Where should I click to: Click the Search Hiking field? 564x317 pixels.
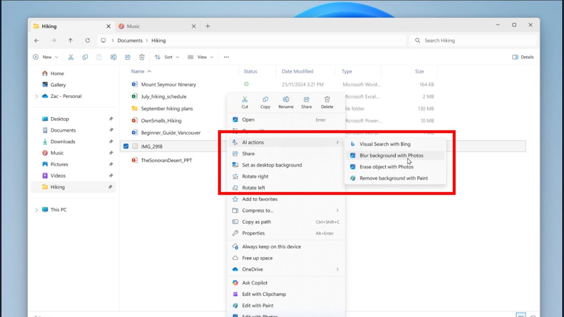474,40
